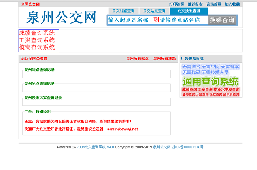Click 打印该页 to print the page
The width and height of the screenshot is (257, 170).
[177, 4]
